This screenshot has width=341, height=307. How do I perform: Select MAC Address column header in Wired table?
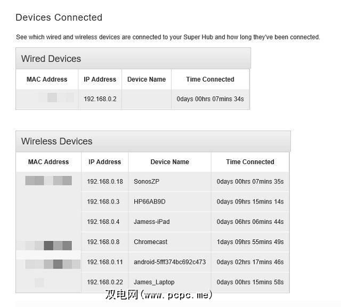[47, 79]
